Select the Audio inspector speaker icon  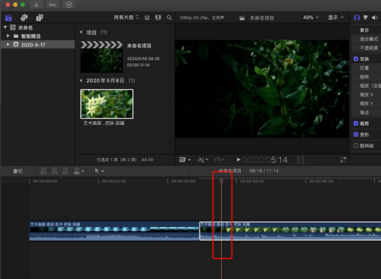pos(374,18)
